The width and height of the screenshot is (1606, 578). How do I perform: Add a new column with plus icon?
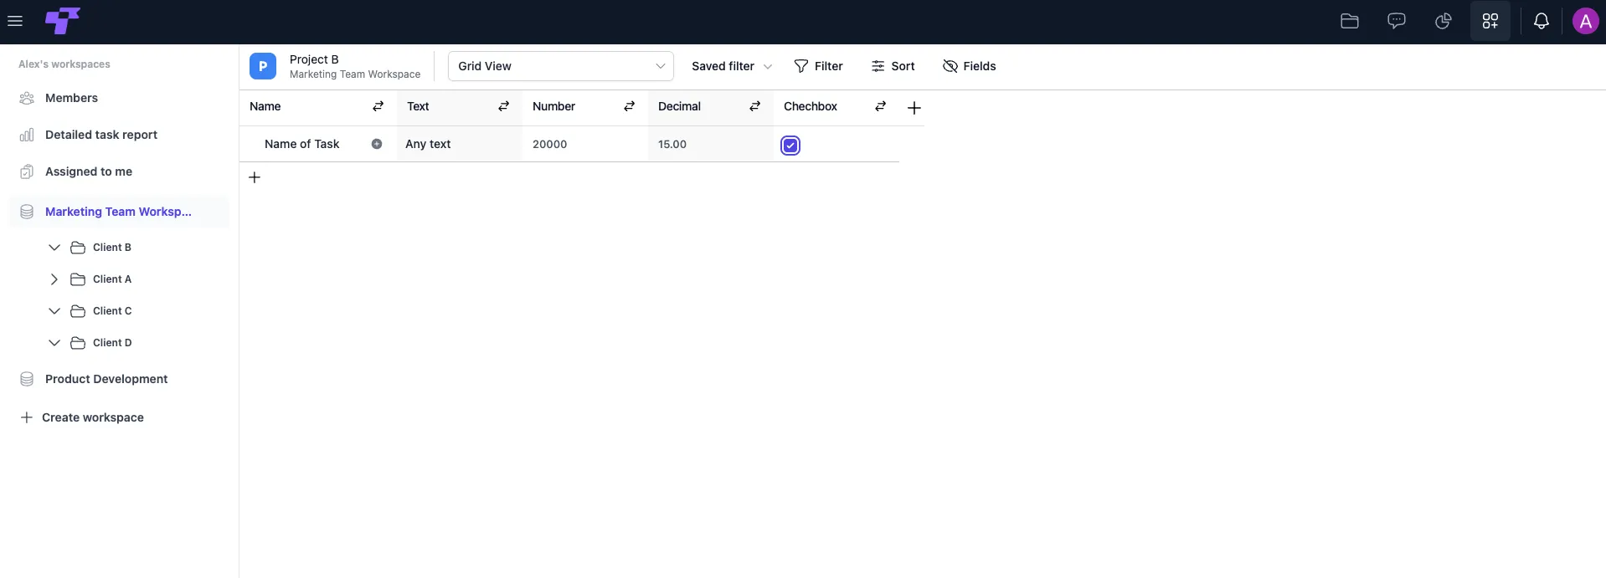pyautogui.click(x=914, y=108)
